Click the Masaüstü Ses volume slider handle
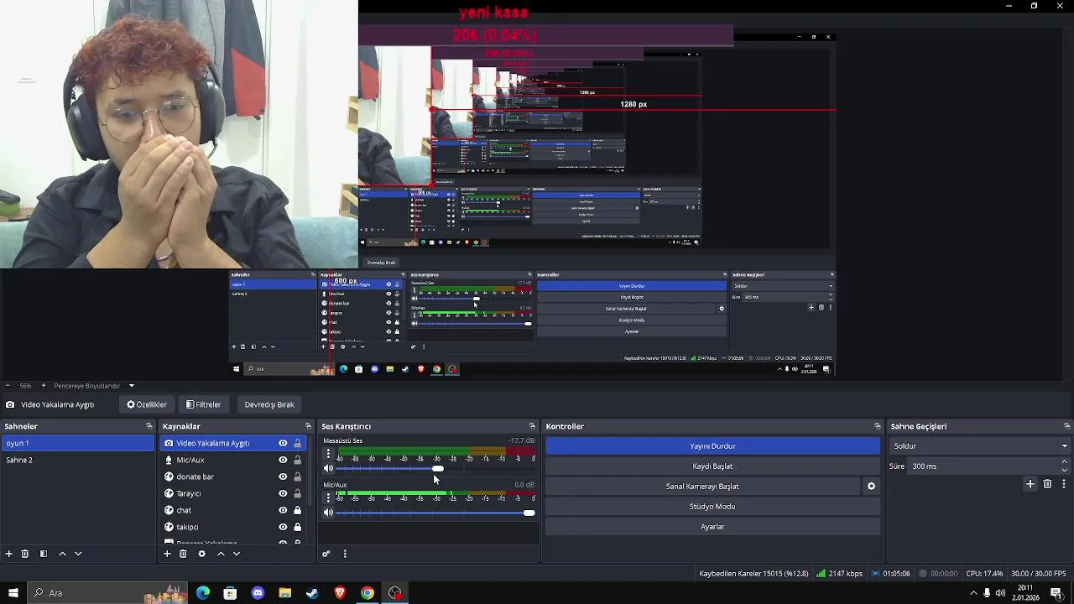The width and height of the screenshot is (1074, 604). [438, 469]
